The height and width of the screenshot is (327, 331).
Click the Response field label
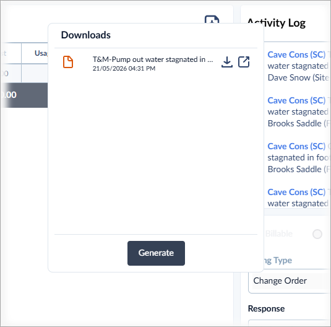click(266, 308)
